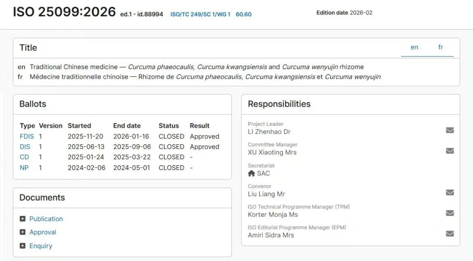Expand the Publication documents section
The width and height of the screenshot is (473, 261).
(x=23, y=219)
